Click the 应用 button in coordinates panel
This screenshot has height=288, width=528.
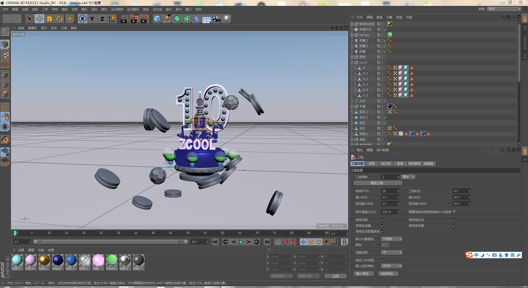tap(336, 276)
